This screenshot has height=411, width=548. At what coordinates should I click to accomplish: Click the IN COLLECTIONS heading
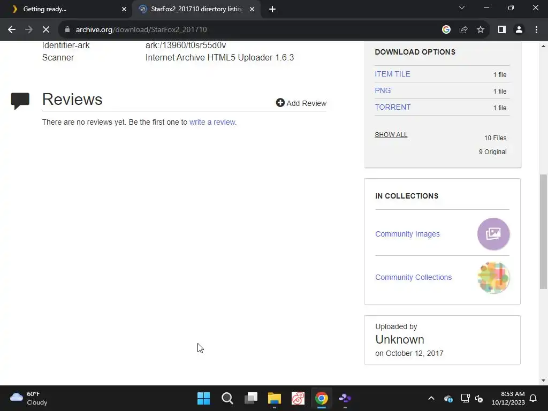(x=407, y=196)
